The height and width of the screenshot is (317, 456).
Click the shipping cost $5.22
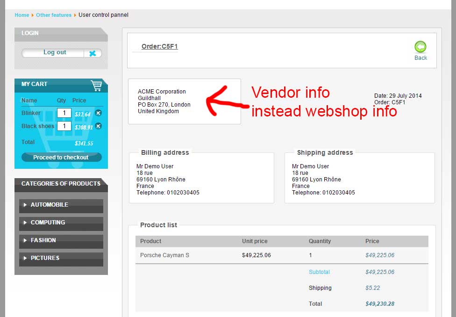[372, 288]
